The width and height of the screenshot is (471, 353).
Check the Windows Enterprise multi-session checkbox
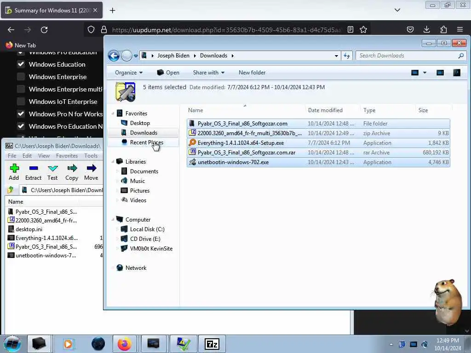pos(21,89)
